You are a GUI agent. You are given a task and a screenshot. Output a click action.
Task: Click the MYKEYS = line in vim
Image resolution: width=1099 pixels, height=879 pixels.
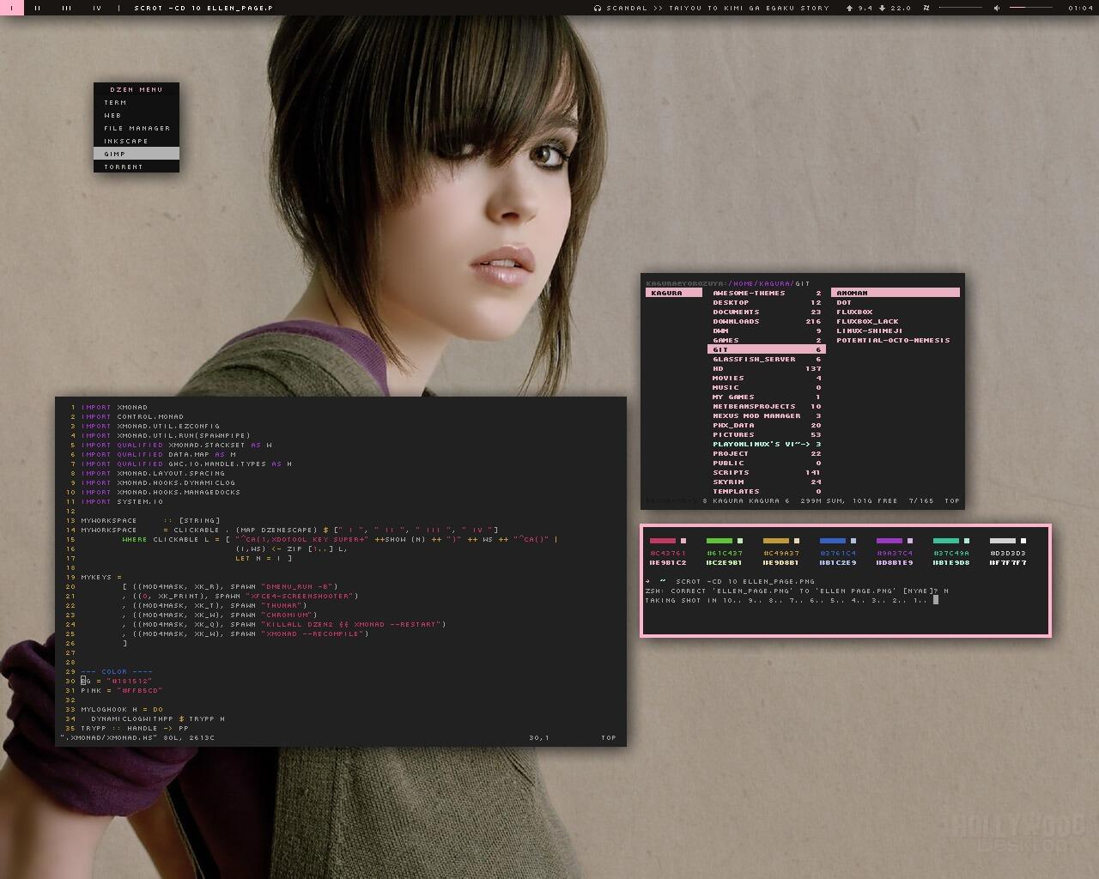tap(101, 577)
